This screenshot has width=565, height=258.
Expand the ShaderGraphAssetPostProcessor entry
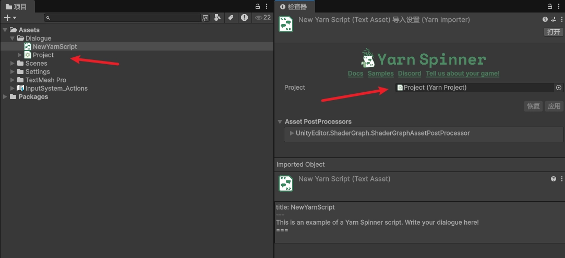292,133
